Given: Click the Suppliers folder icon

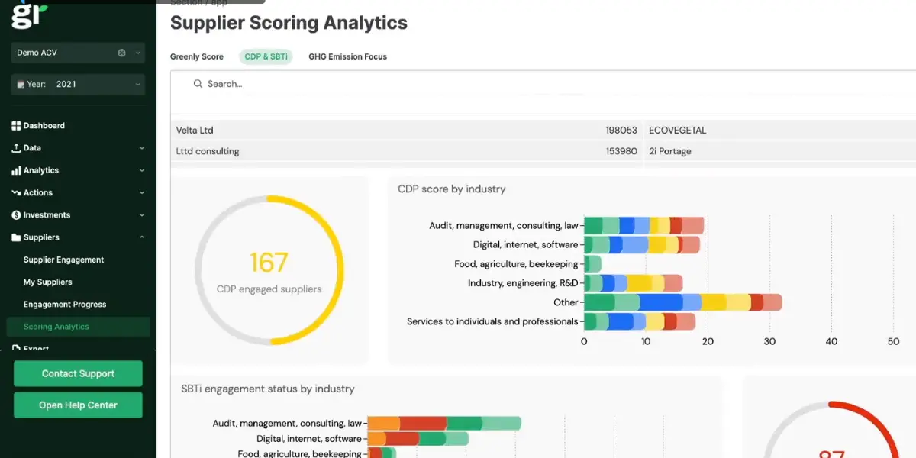Looking at the screenshot, I should 16,237.
